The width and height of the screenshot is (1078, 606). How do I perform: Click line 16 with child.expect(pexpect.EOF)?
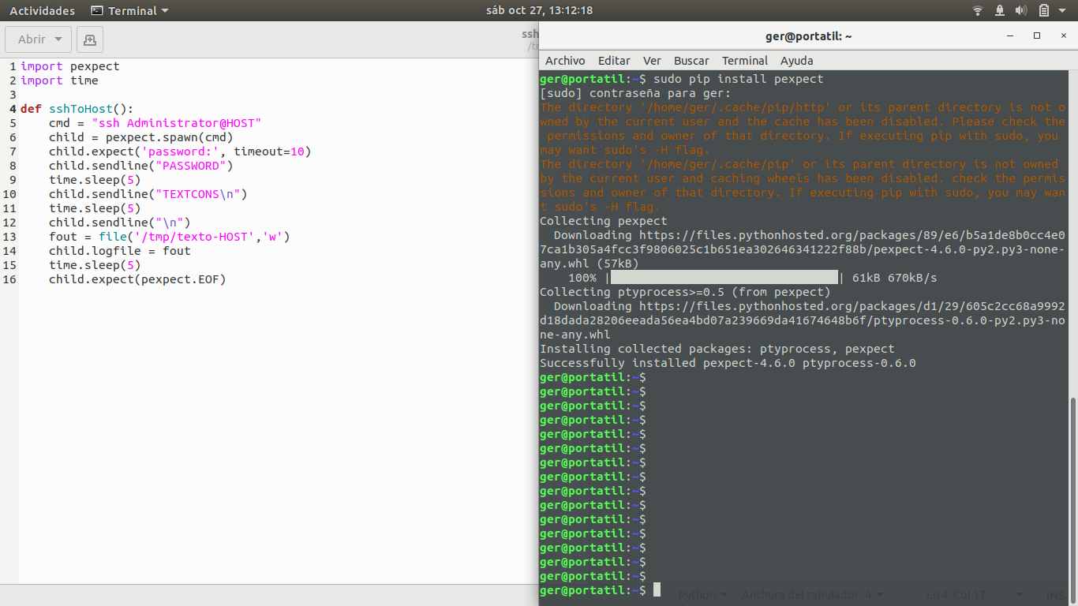point(137,279)
